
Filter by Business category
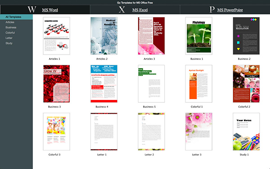pos(11,27)
